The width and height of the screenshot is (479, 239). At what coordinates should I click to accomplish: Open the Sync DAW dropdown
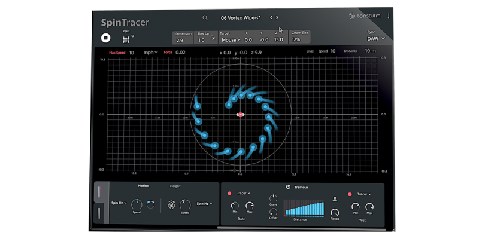[376, 39]
